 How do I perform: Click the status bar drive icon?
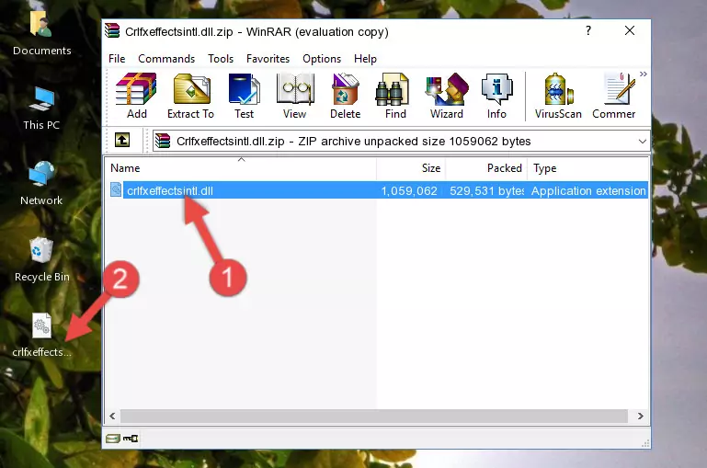[x=113, y=439]
